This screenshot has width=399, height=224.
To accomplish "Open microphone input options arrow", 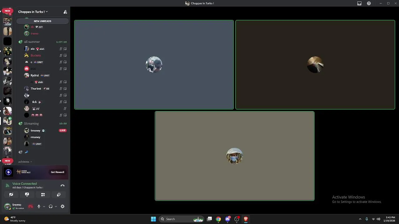I will (x=44, y=206).
